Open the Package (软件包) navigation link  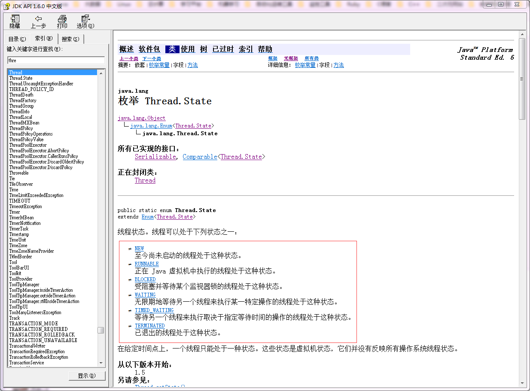point(149,49)
